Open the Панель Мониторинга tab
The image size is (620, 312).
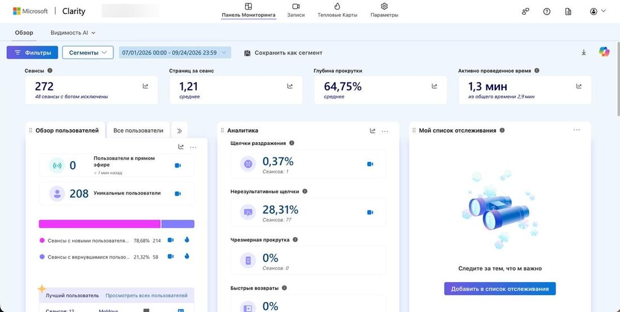249,10
